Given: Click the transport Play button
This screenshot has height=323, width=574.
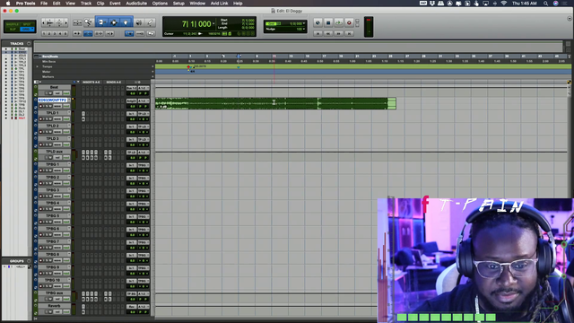Looking at the screenshot, I should click(x=339, y=22).
